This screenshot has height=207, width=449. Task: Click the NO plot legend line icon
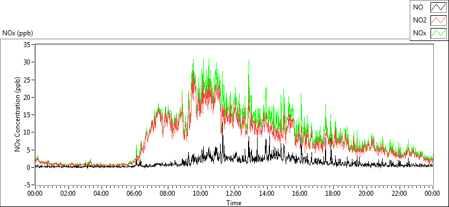click(x=438, y=7)
